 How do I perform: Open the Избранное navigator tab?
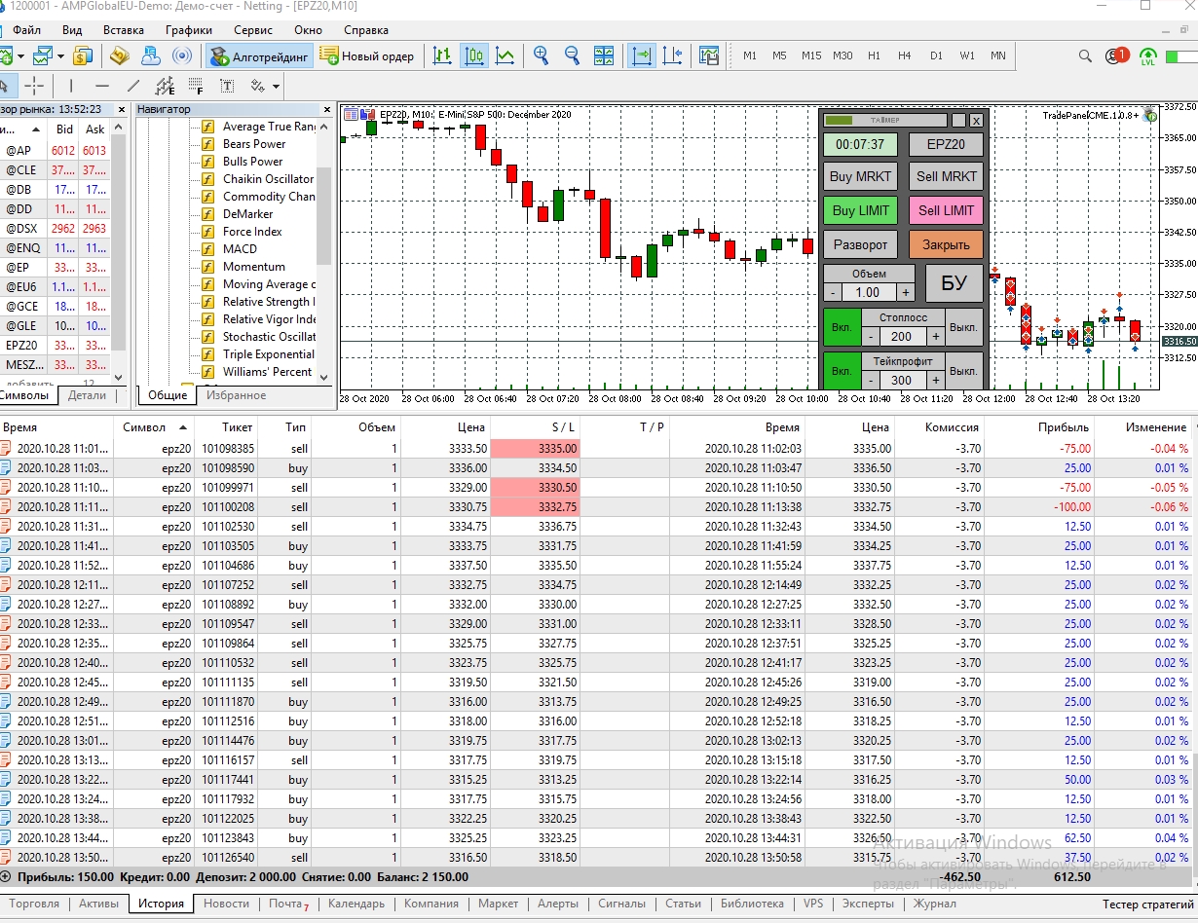click(x=236, y=395)
